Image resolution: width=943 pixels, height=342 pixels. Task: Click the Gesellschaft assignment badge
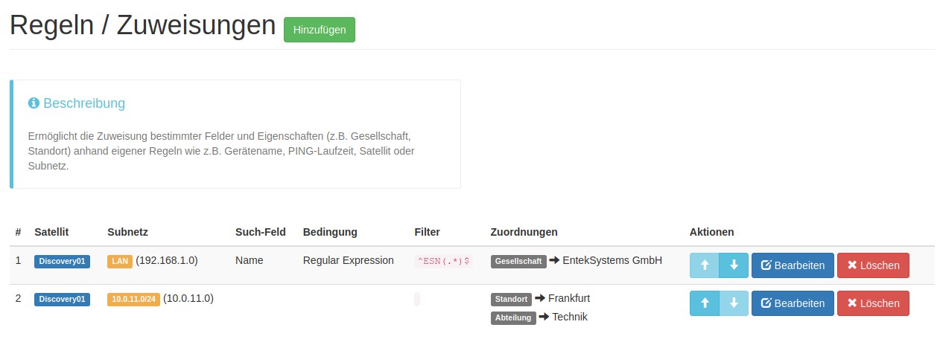518,262
